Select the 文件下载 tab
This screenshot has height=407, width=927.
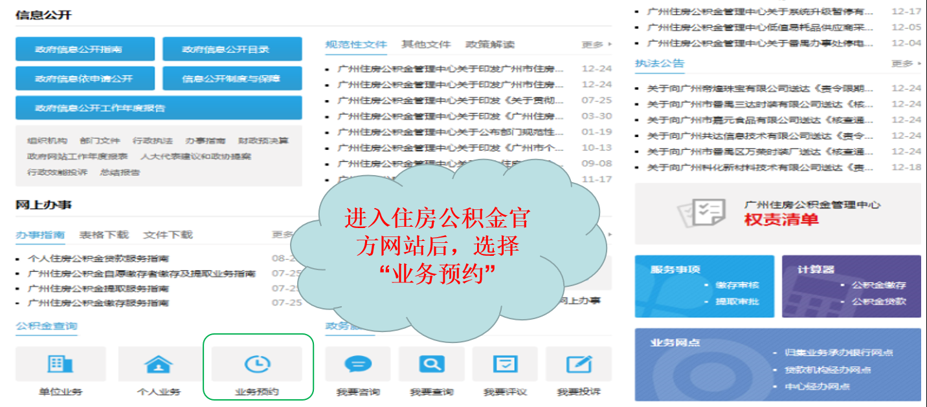pos(168,235)
